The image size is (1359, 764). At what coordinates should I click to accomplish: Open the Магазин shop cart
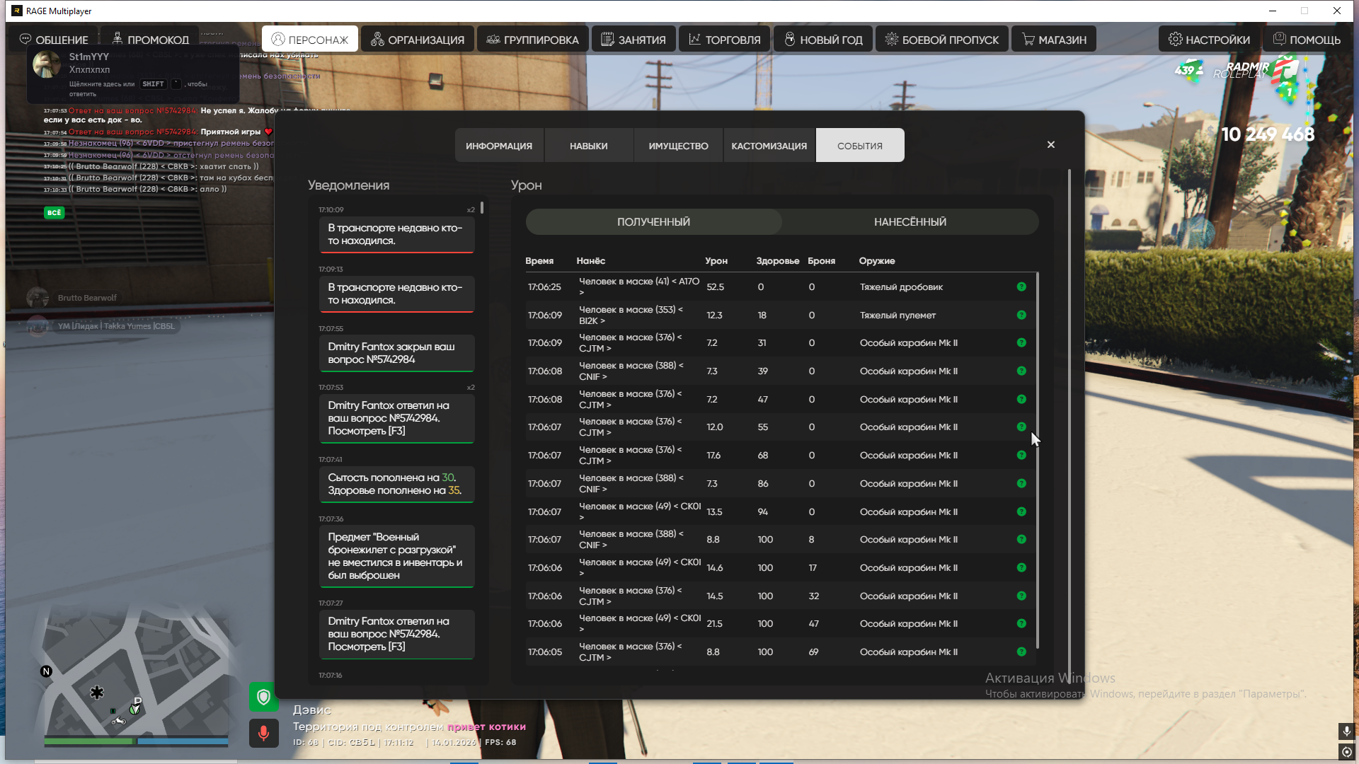[1054, 40]
